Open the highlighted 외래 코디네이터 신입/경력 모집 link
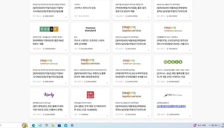 tap(171, 106)
